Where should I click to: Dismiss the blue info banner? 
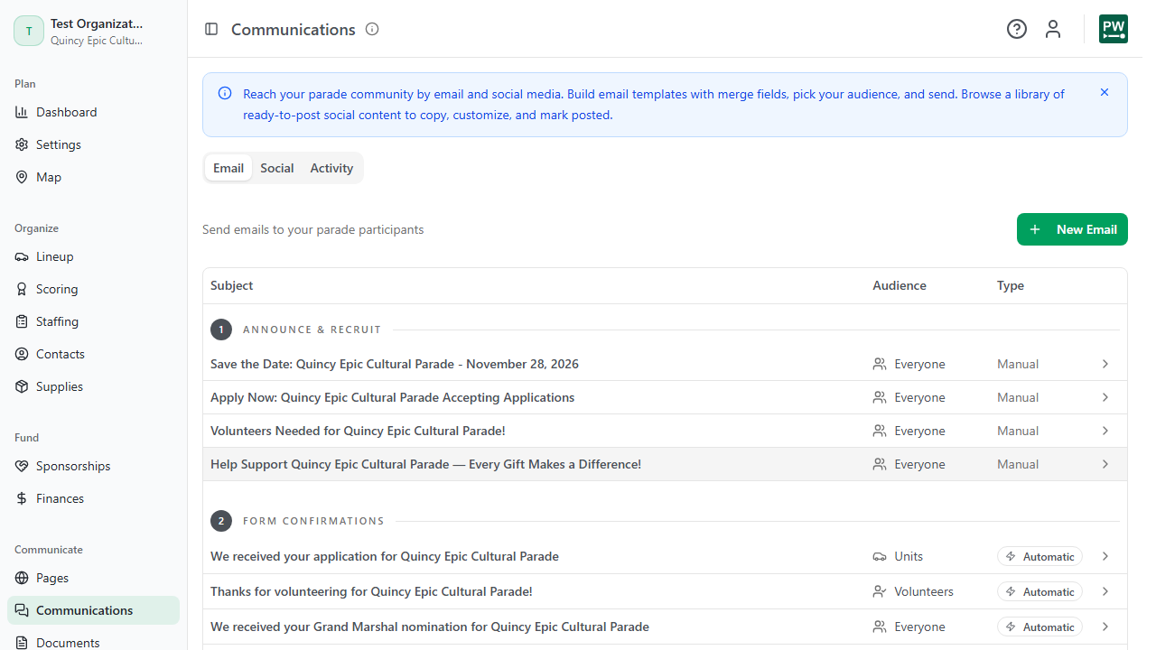1105,92
